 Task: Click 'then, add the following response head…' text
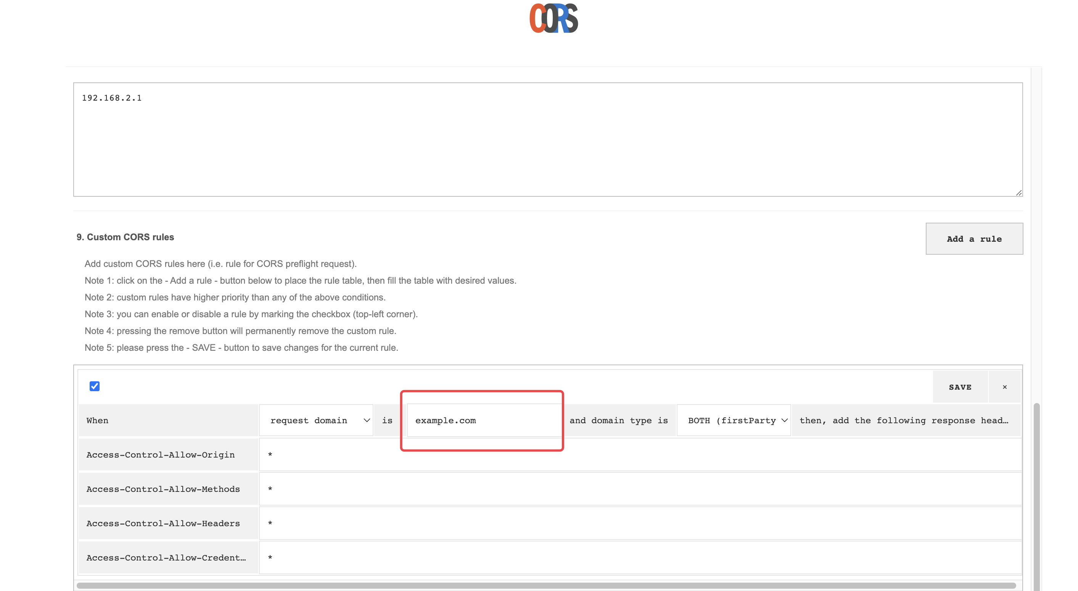pyautogui.click(x=904, y=420)
